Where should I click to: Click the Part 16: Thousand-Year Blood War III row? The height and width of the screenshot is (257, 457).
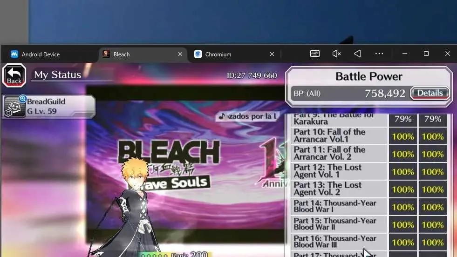point(368,242)
